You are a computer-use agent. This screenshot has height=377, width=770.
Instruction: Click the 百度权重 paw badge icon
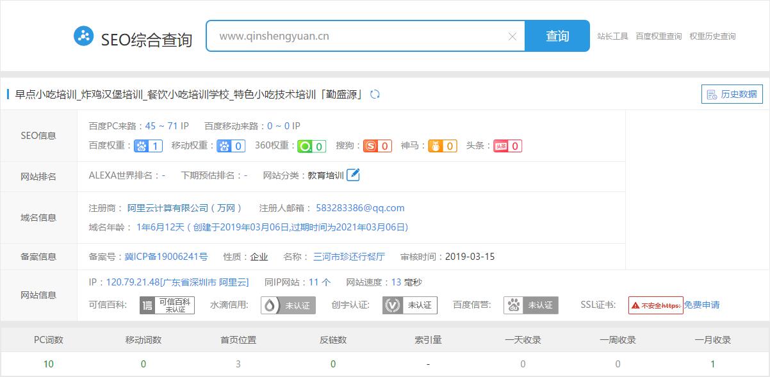148,146
